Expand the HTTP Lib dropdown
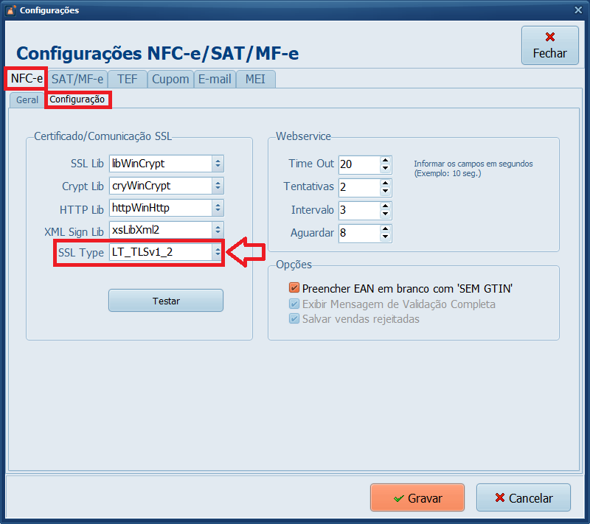 point(217,208)
